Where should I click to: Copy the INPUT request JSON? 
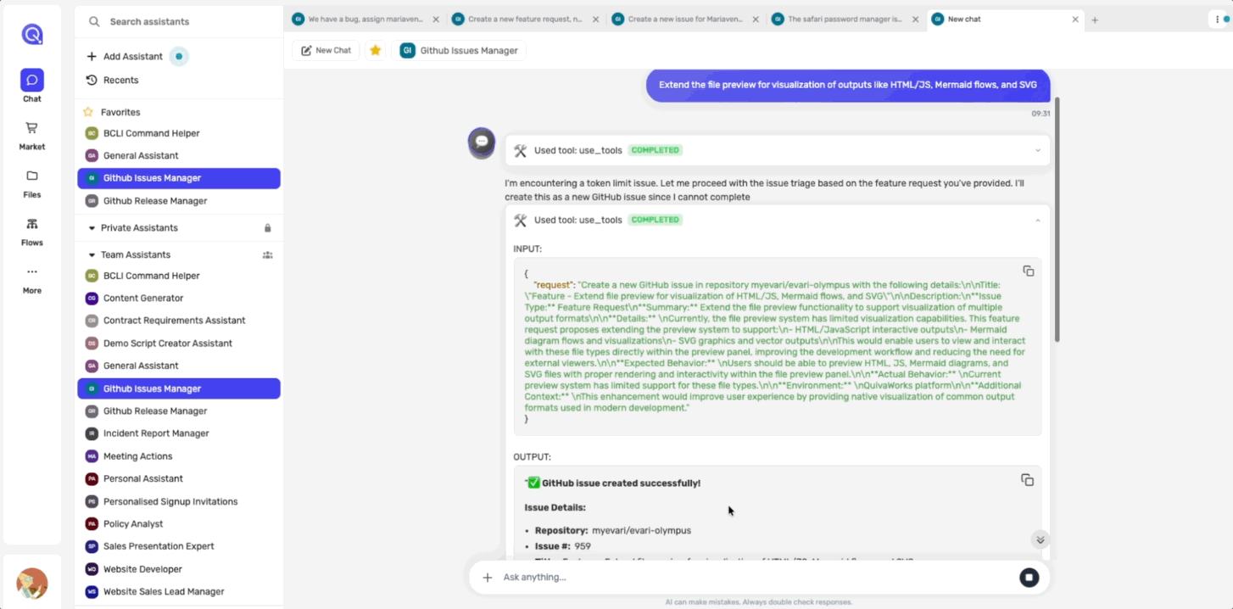click(1029, 271)
